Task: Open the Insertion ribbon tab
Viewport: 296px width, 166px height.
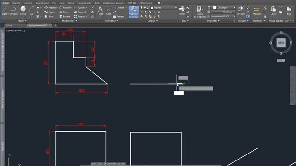Action: [17, 3]
